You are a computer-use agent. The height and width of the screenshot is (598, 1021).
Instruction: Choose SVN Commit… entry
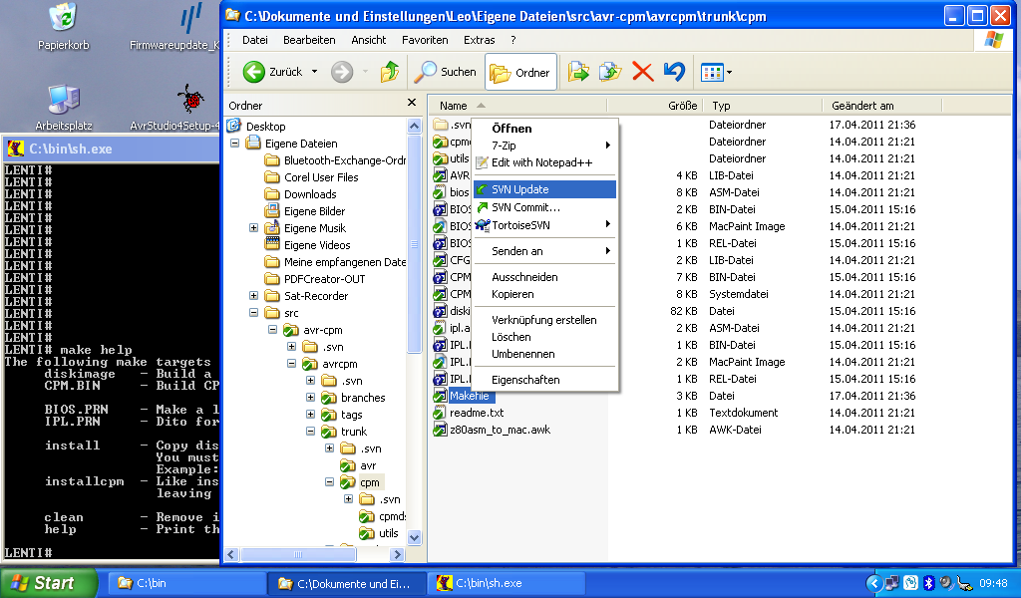click(x=544, y=207)
